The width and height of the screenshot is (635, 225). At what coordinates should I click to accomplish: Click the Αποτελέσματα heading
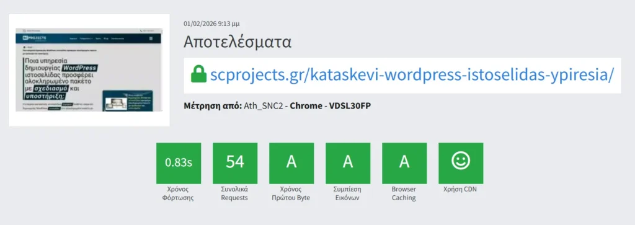(x=238, y=42)
